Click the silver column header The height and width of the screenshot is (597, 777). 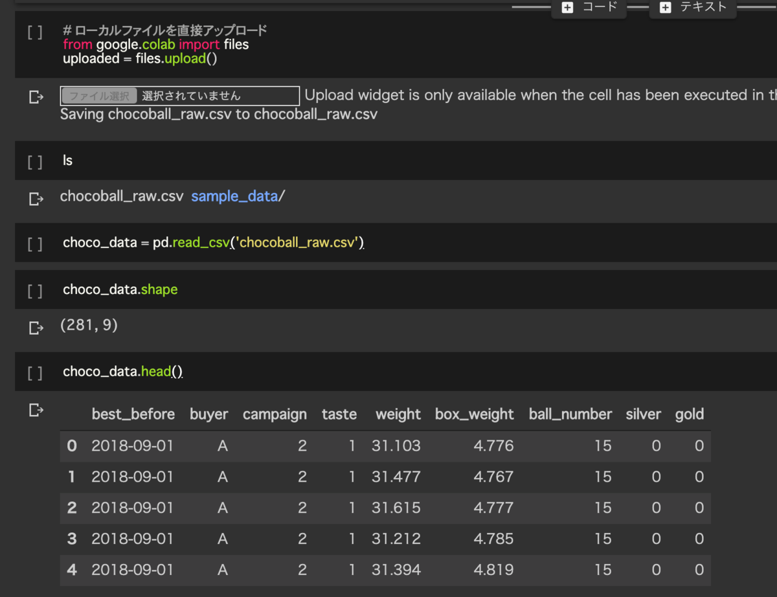point(644,414)
